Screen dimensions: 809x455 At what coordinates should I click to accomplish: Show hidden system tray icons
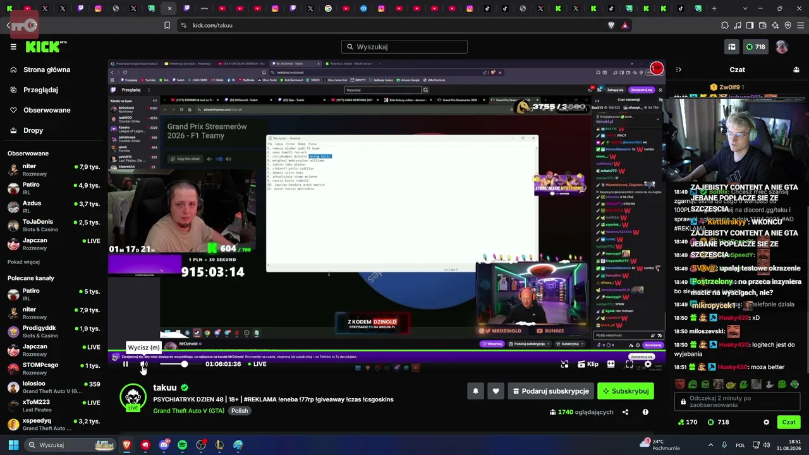[x=710, y=445]
